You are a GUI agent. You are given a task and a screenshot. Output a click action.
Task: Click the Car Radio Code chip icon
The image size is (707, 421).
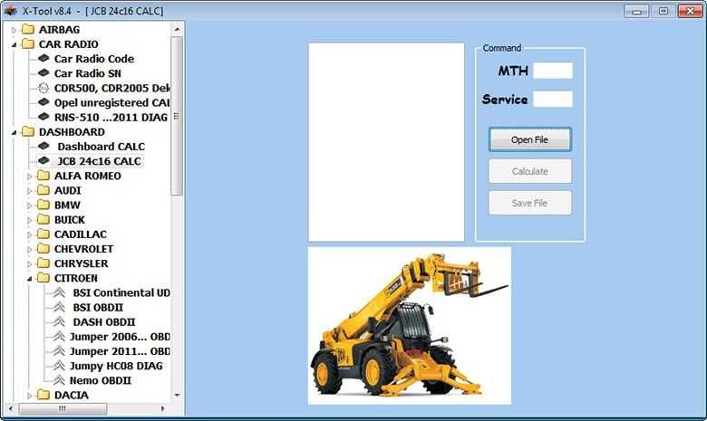(x=44, y=58)
